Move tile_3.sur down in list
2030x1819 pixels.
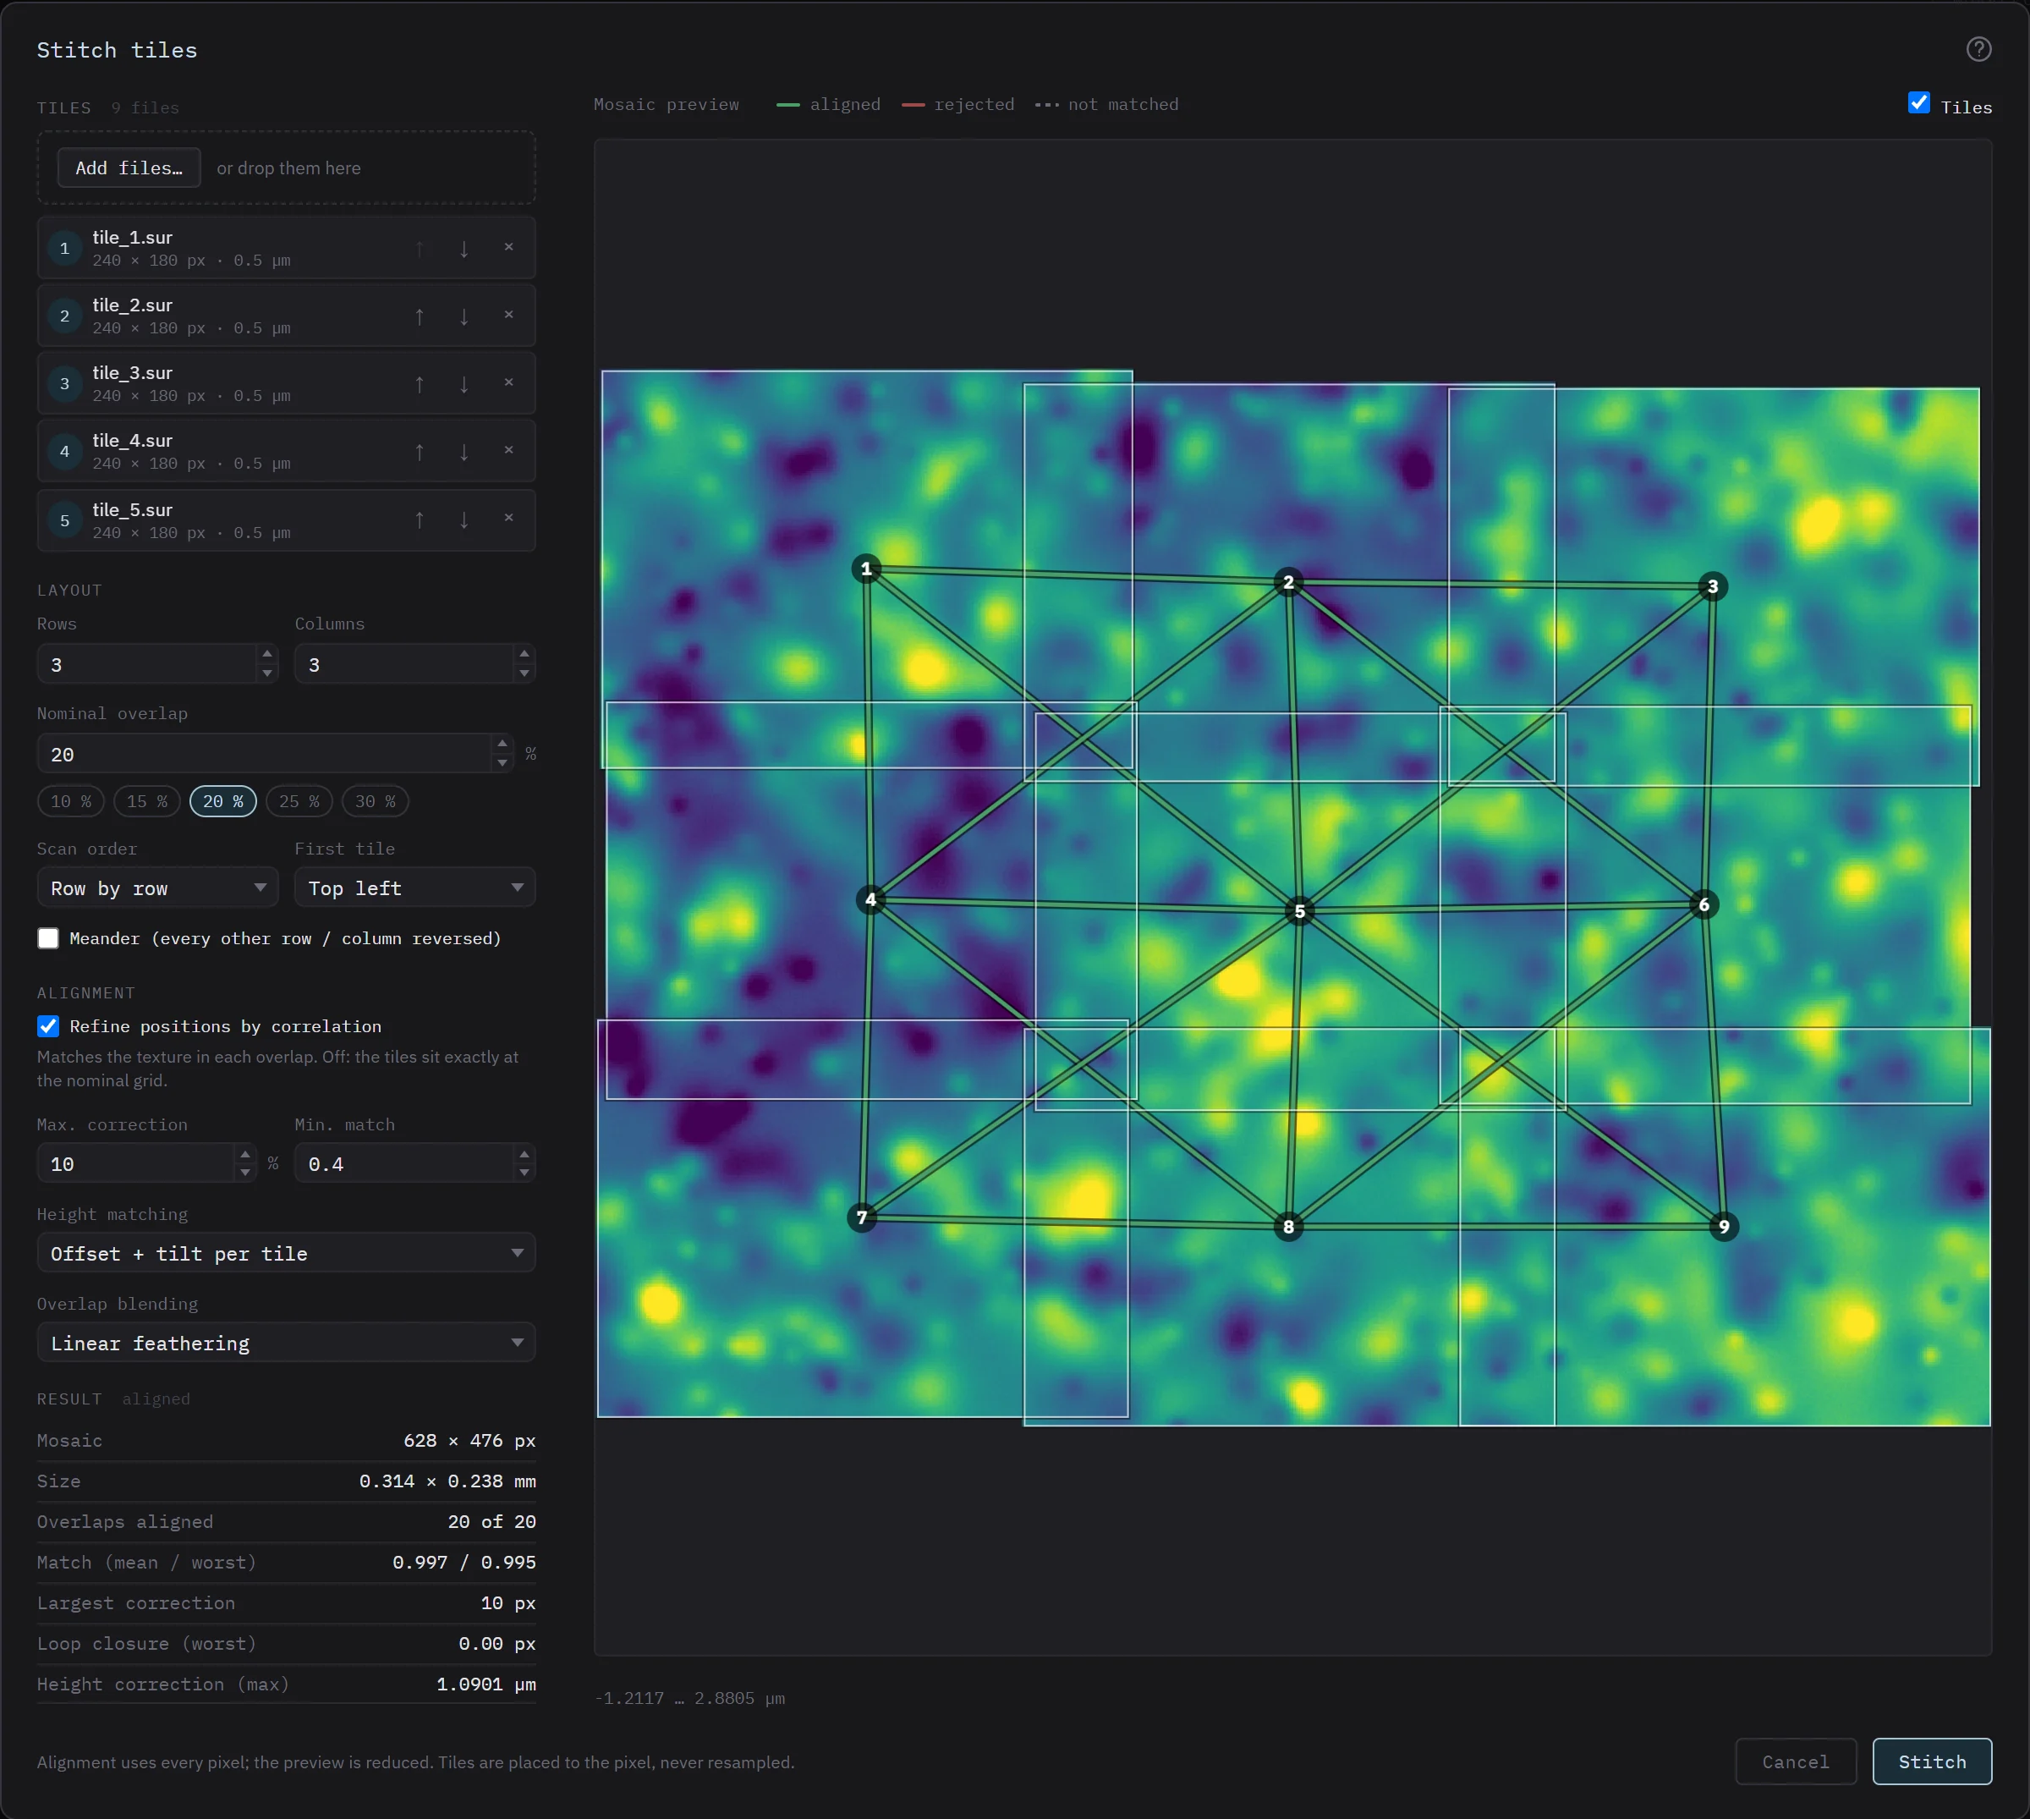pos(464,384)
